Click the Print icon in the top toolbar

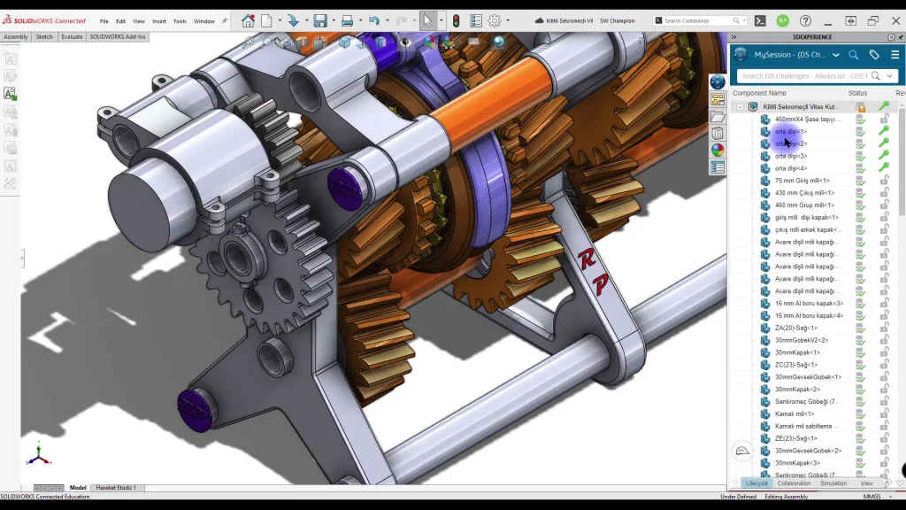[347, 20]
